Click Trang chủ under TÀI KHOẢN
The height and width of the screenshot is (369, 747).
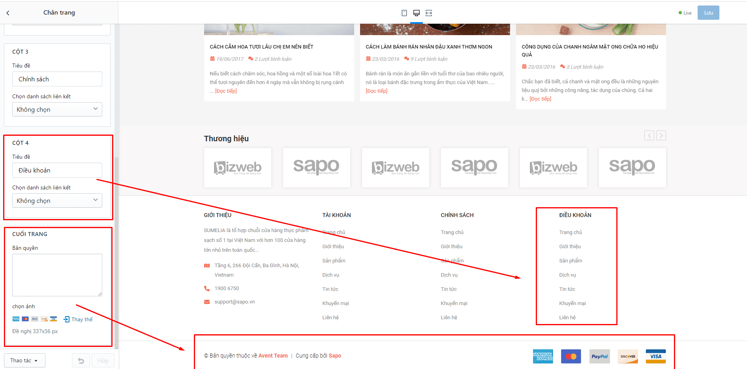334,232
